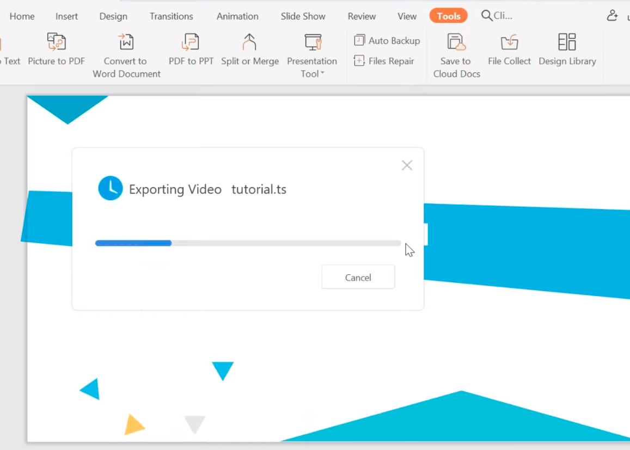Open the Review tab

pos(361,16)
